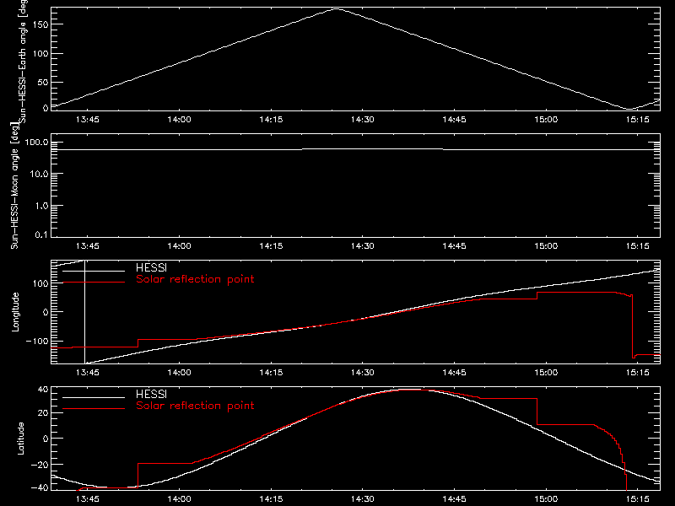Image resolution: width=675 pixels, height=506 pixels.
Task: Select the HESSI legend text in Longitude plot
Action: 151,267
